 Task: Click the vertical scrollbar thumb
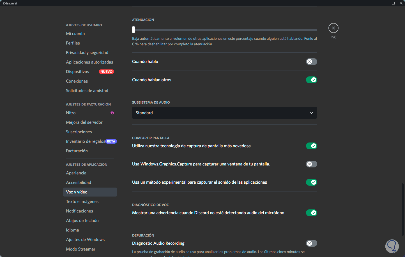(x=403, y=209)
